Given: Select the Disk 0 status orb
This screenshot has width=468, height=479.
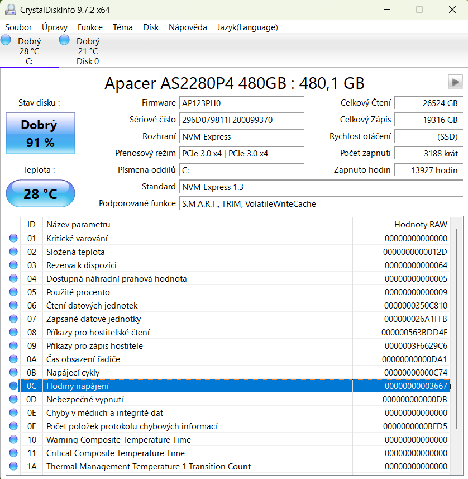Looking at the screenshot, I should coord(64,40).
